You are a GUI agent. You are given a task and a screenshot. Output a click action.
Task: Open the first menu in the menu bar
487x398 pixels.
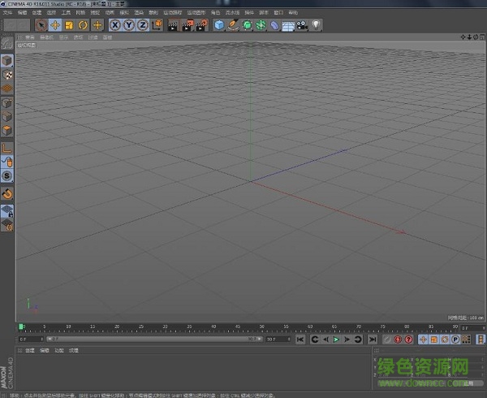coord(8,13)
